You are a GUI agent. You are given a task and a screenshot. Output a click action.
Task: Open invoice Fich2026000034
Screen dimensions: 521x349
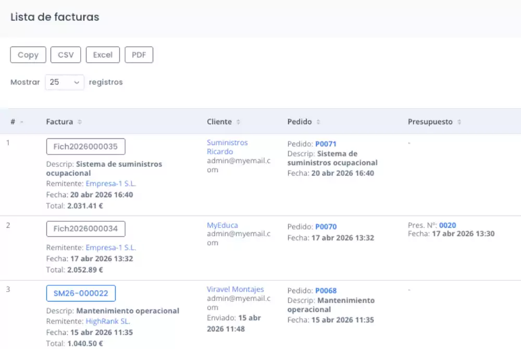86,229
